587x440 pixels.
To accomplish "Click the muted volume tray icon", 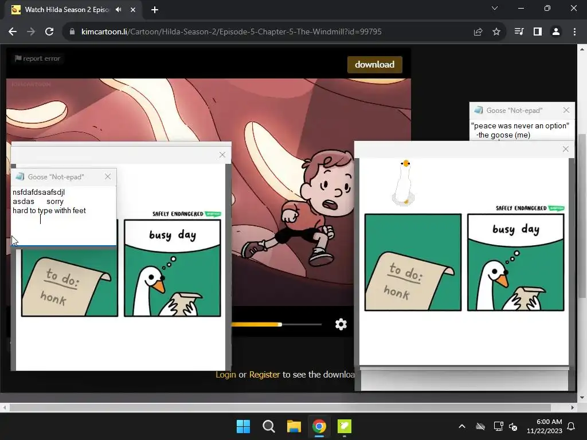I will click(513, 426).
